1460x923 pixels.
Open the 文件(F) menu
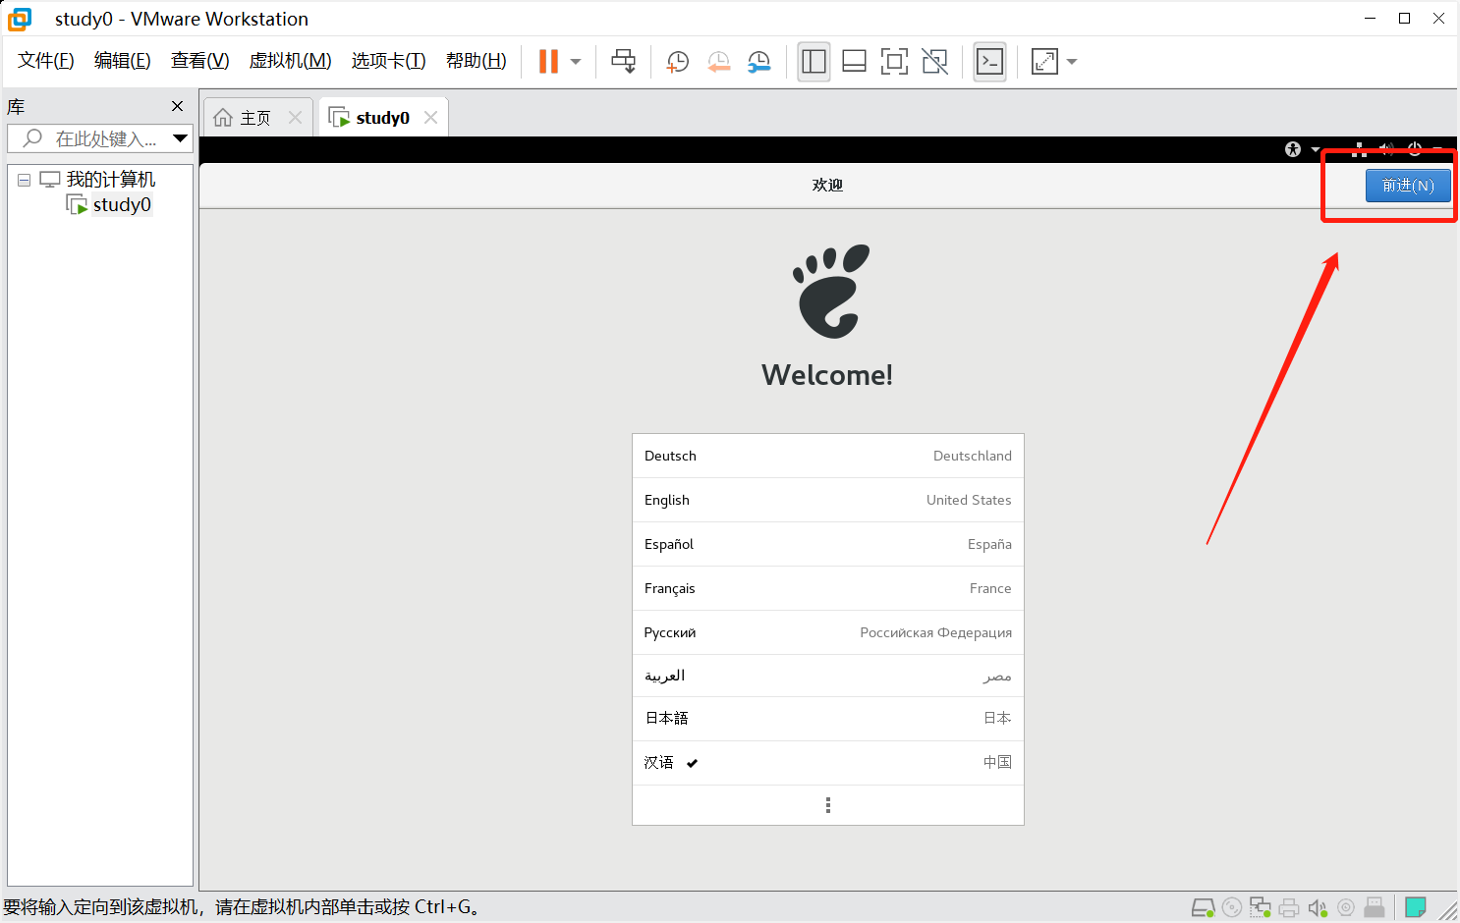(x=46, y=61)
